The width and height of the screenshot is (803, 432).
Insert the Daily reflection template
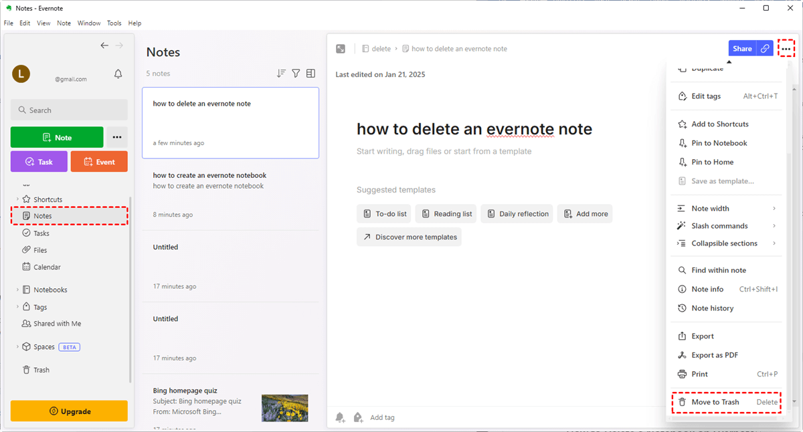(517, 214)
